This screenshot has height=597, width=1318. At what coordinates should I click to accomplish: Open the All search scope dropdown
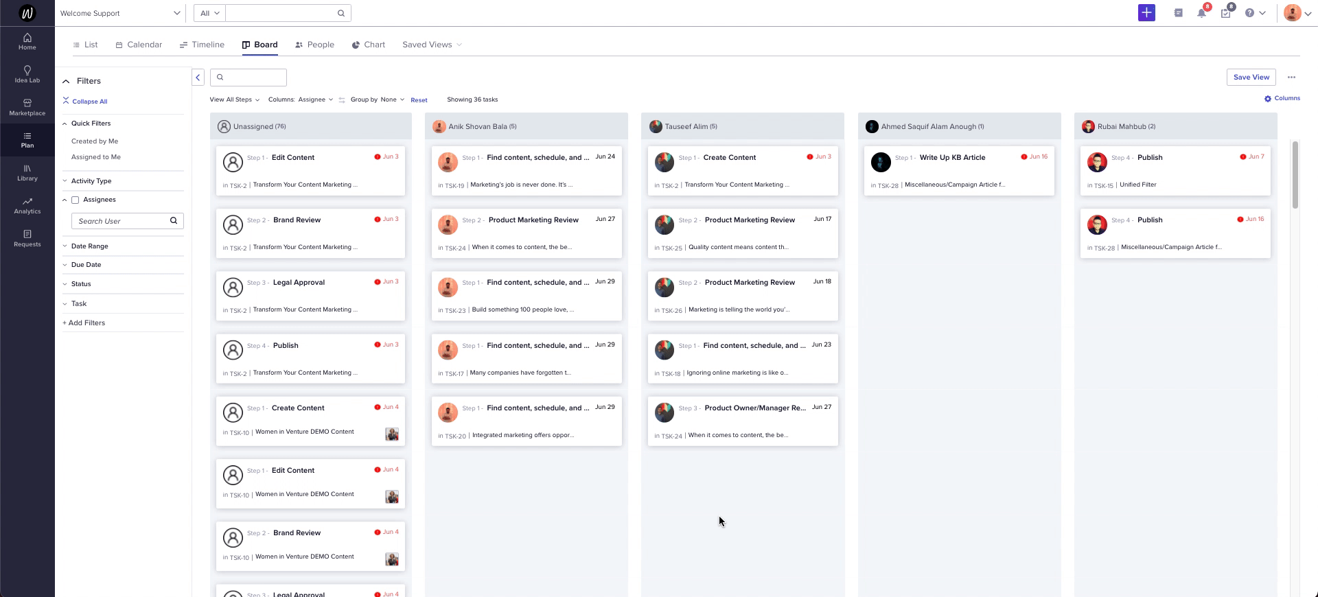(x=209, y=13)
